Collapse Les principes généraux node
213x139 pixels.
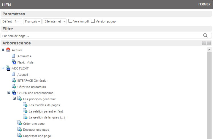coord(15,99)
